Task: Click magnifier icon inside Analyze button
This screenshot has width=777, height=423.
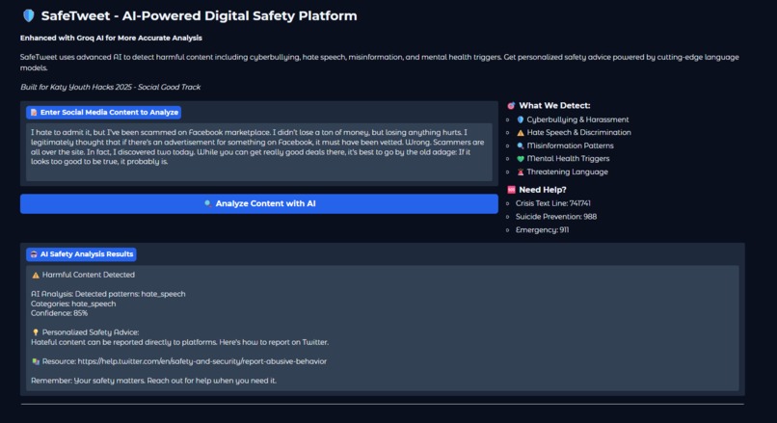Action: (208, 203)
